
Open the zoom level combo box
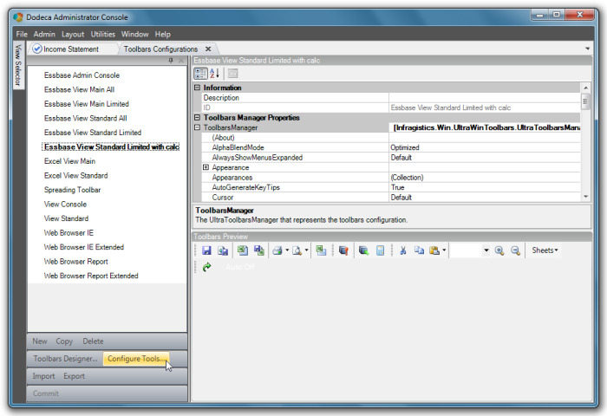(x=486, y=250)
